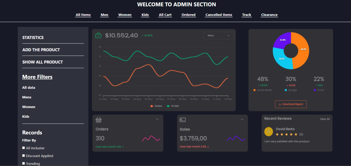Click the basket icon in Orders card

98,120
